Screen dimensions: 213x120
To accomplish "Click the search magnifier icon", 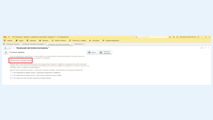I will [x=136, y=37].
